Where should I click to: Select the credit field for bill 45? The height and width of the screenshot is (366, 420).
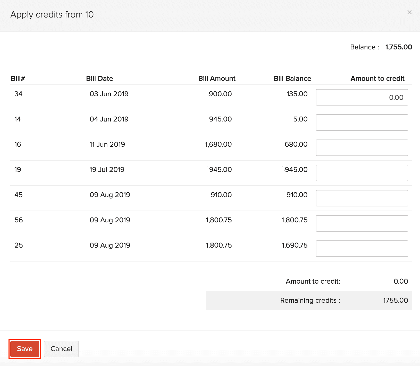tap(362, 198)
